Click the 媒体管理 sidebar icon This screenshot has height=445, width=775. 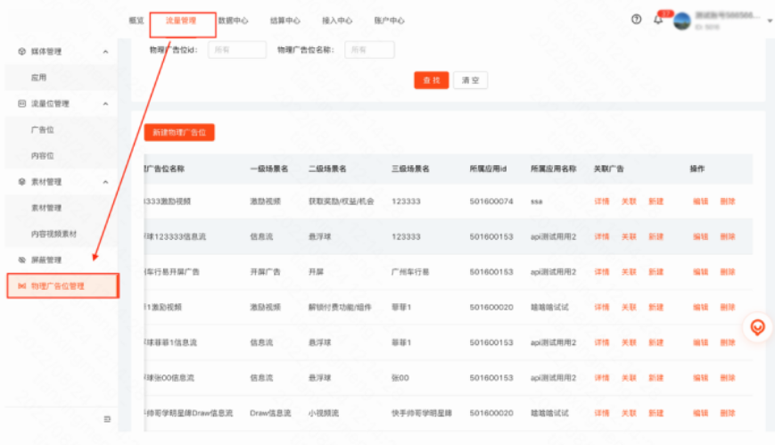[21, 52]
